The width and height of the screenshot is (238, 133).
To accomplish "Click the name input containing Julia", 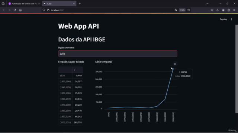I will coord(118,54).
